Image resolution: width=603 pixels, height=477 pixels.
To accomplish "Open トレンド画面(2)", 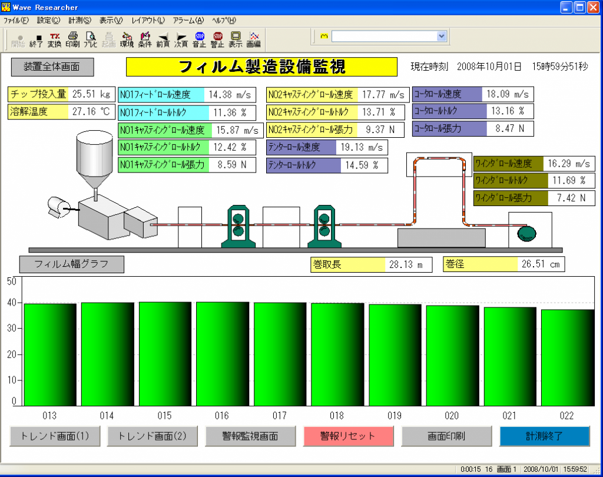I will pyautogui.click(x=153, y=436).
